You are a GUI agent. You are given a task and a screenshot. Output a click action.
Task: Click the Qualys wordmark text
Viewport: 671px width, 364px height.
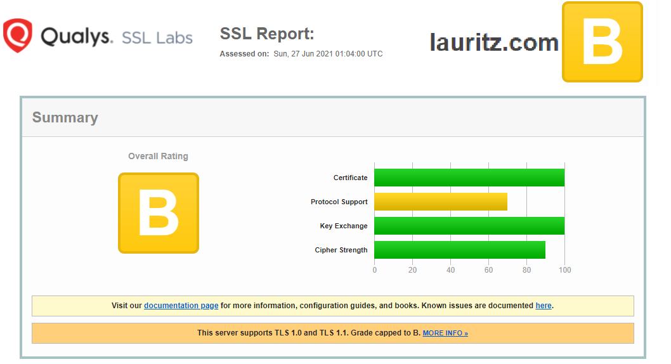[77, 37]
